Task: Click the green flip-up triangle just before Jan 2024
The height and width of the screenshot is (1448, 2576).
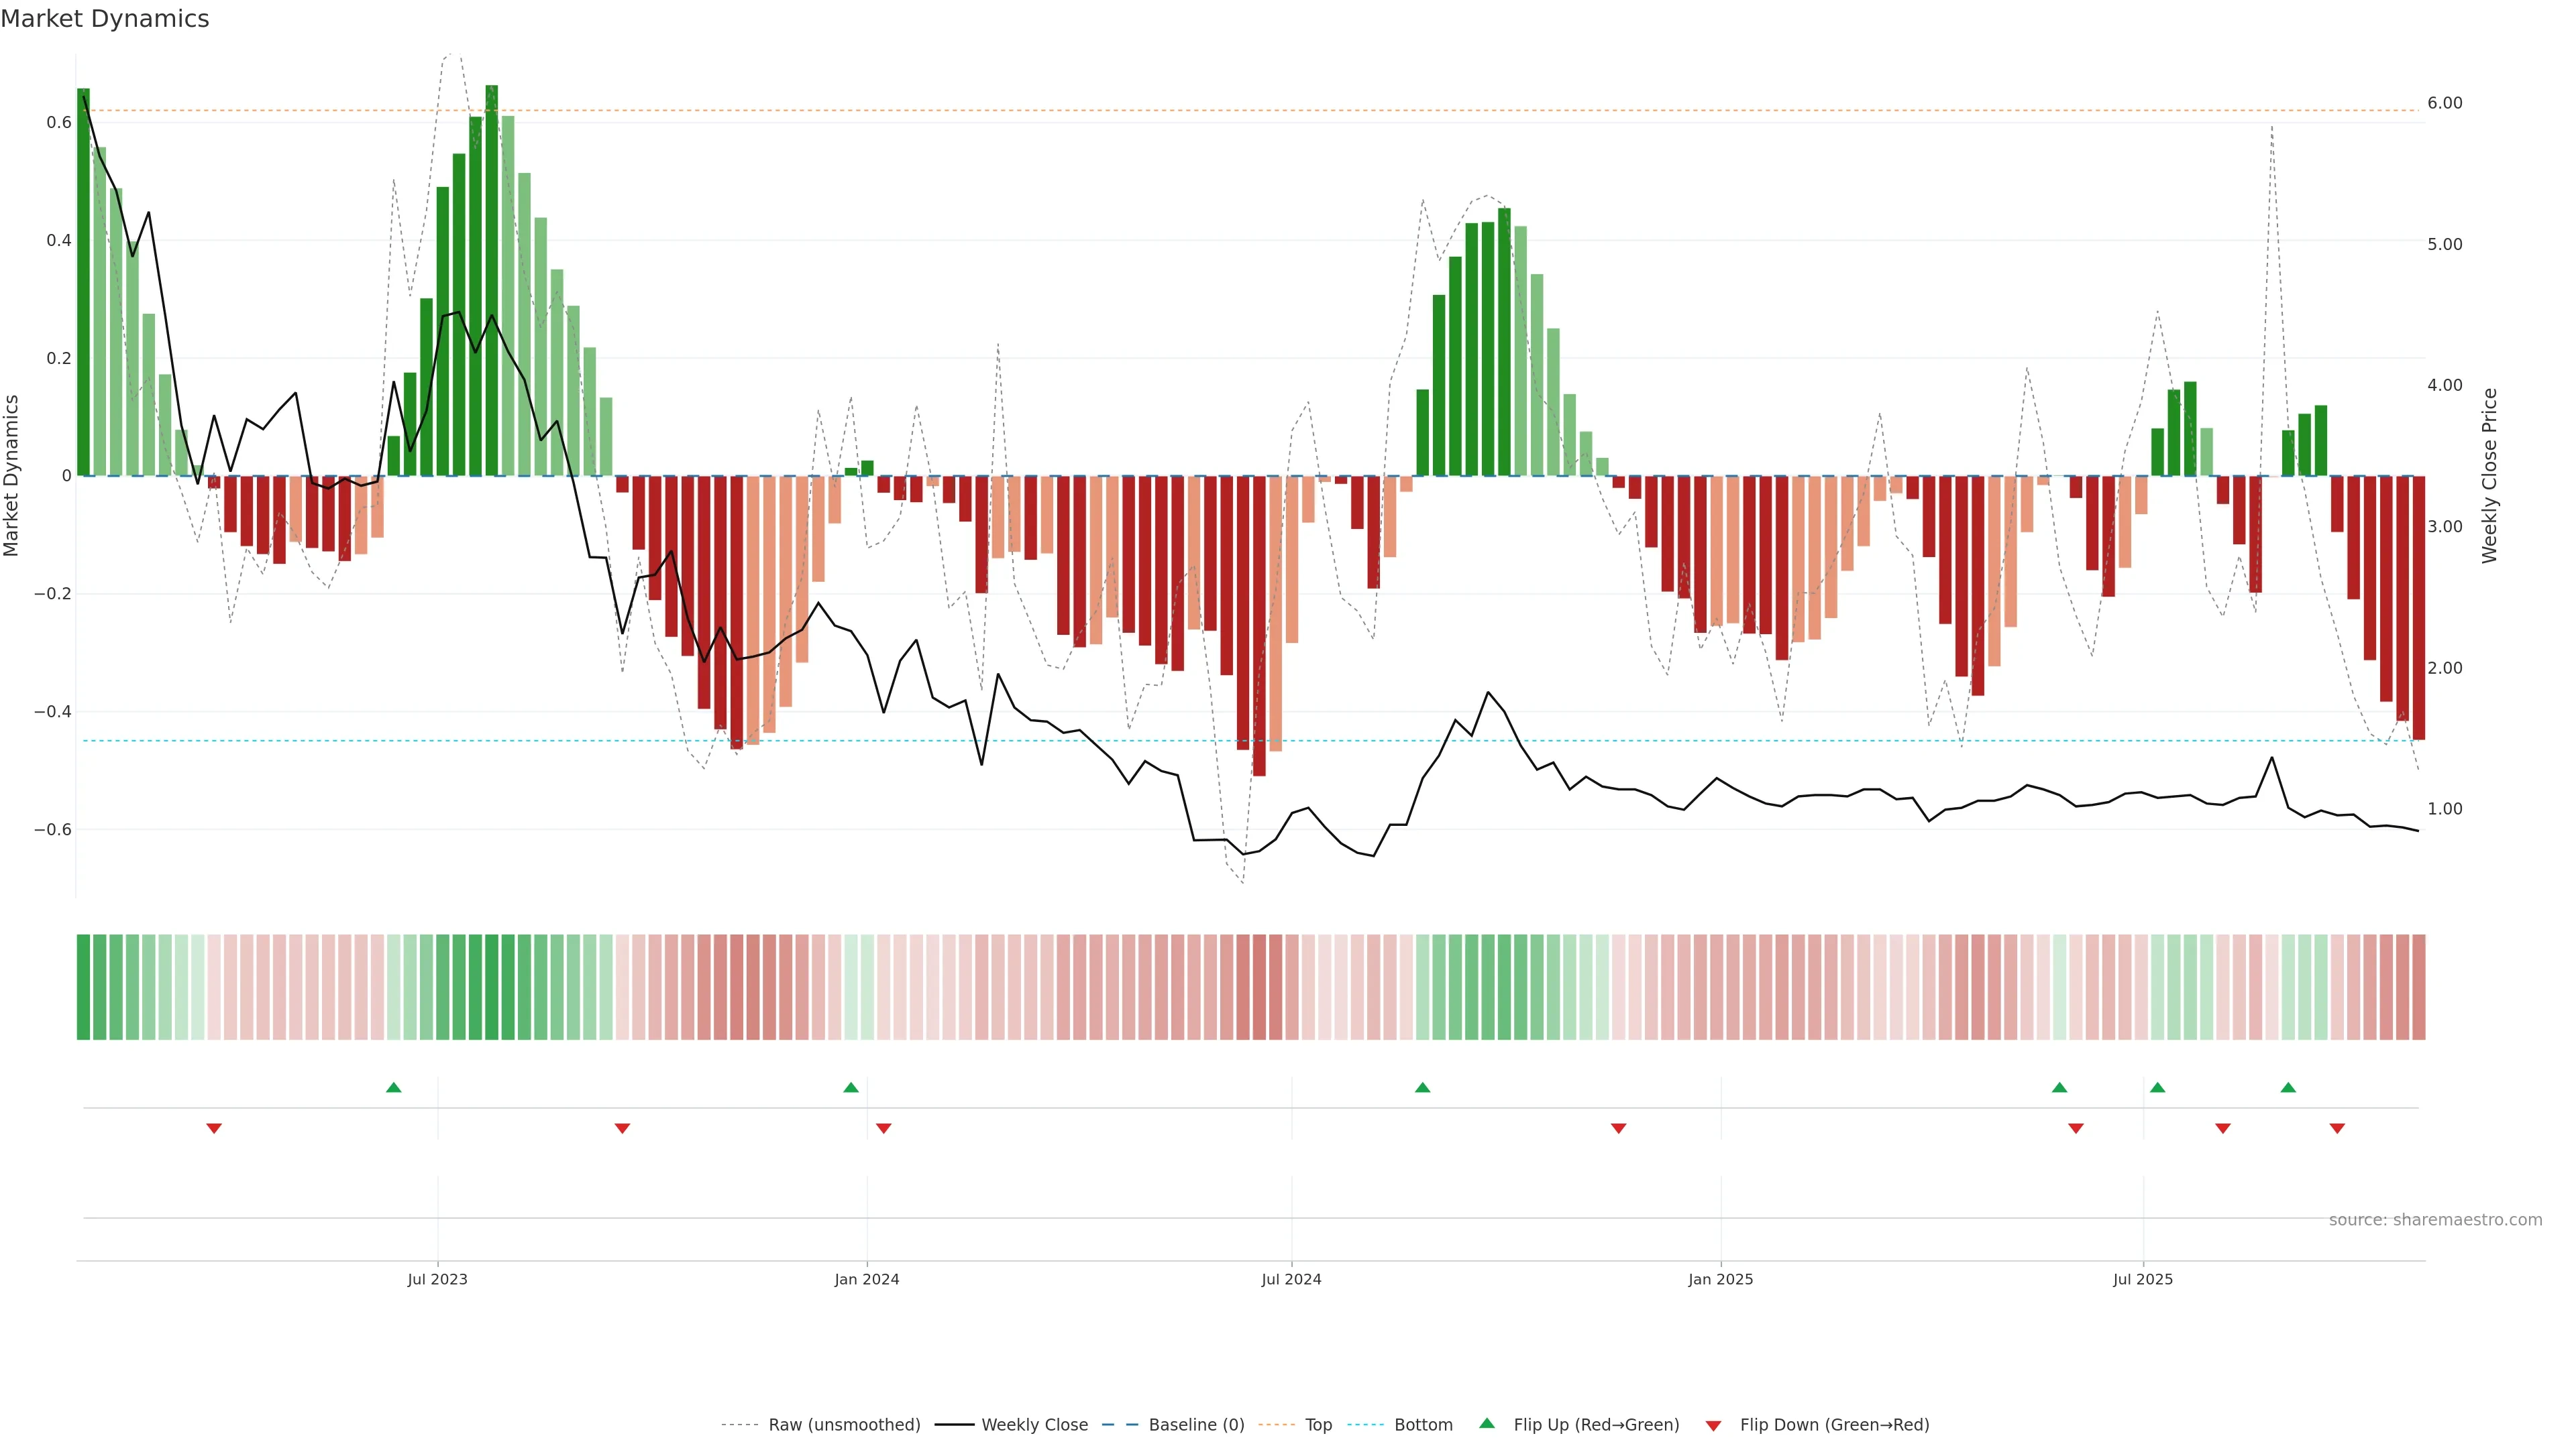Action: (x=850, y=1087)
